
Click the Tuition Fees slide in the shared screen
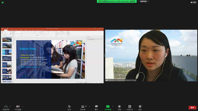click(x=50, y=60)
